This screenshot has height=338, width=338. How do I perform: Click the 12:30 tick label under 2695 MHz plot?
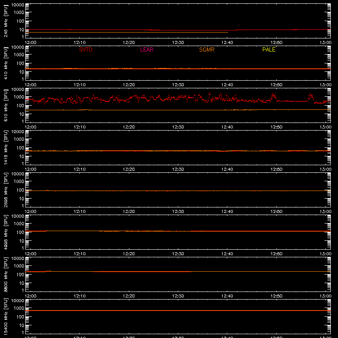click(x=178, y=212)
